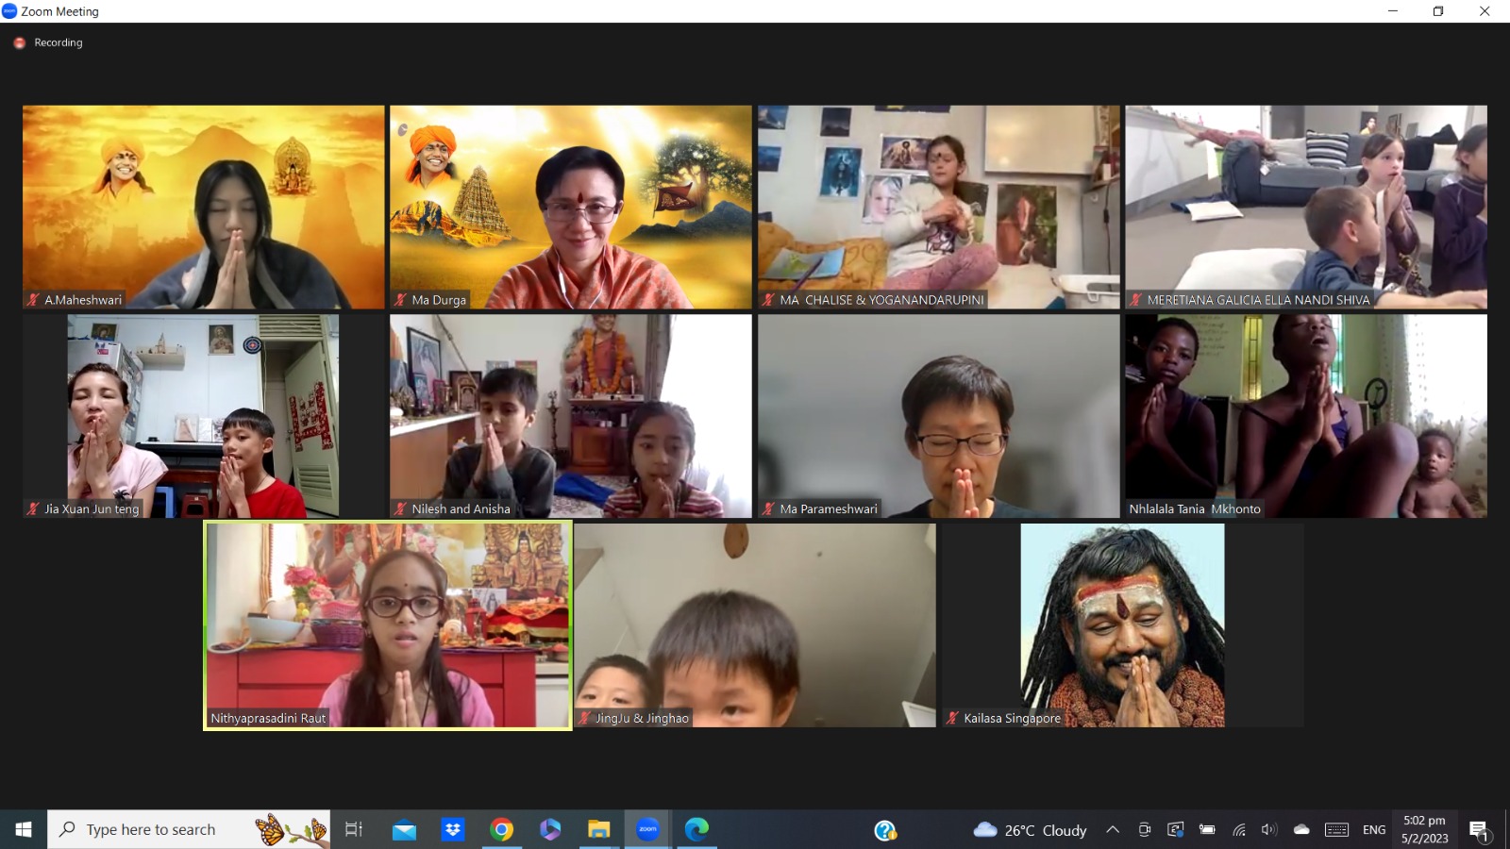Open the Windows Start menu
The image size is (1510, 849).
tap(24, 829)
